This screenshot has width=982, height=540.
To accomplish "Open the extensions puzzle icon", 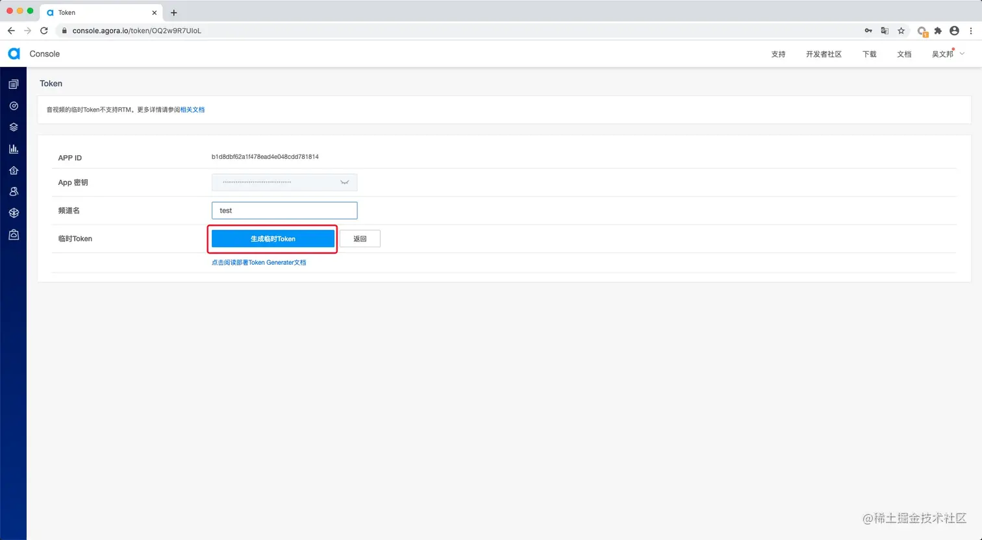I will coord(938,31).
